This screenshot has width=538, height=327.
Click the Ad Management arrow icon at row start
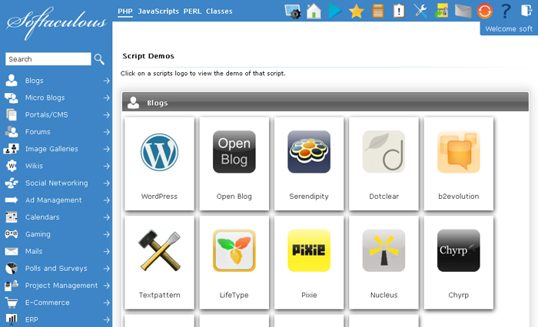(x=12, y=200)
